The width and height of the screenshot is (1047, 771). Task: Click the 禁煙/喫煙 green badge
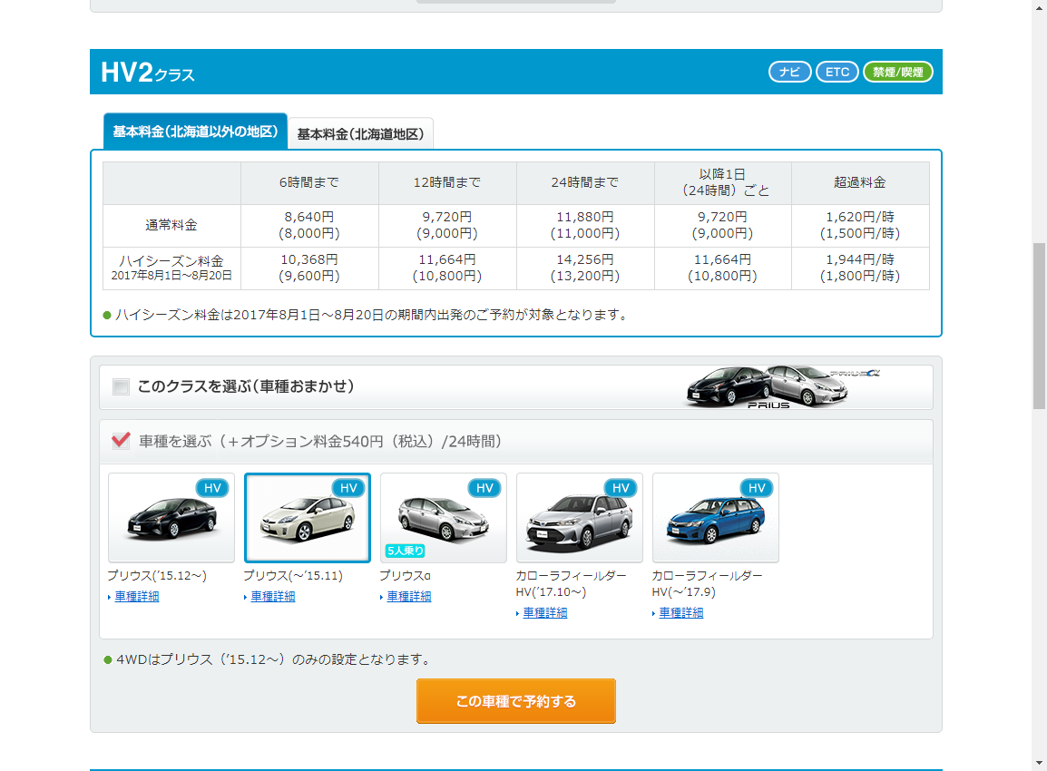pyautogui.click(x=897, y=72)
